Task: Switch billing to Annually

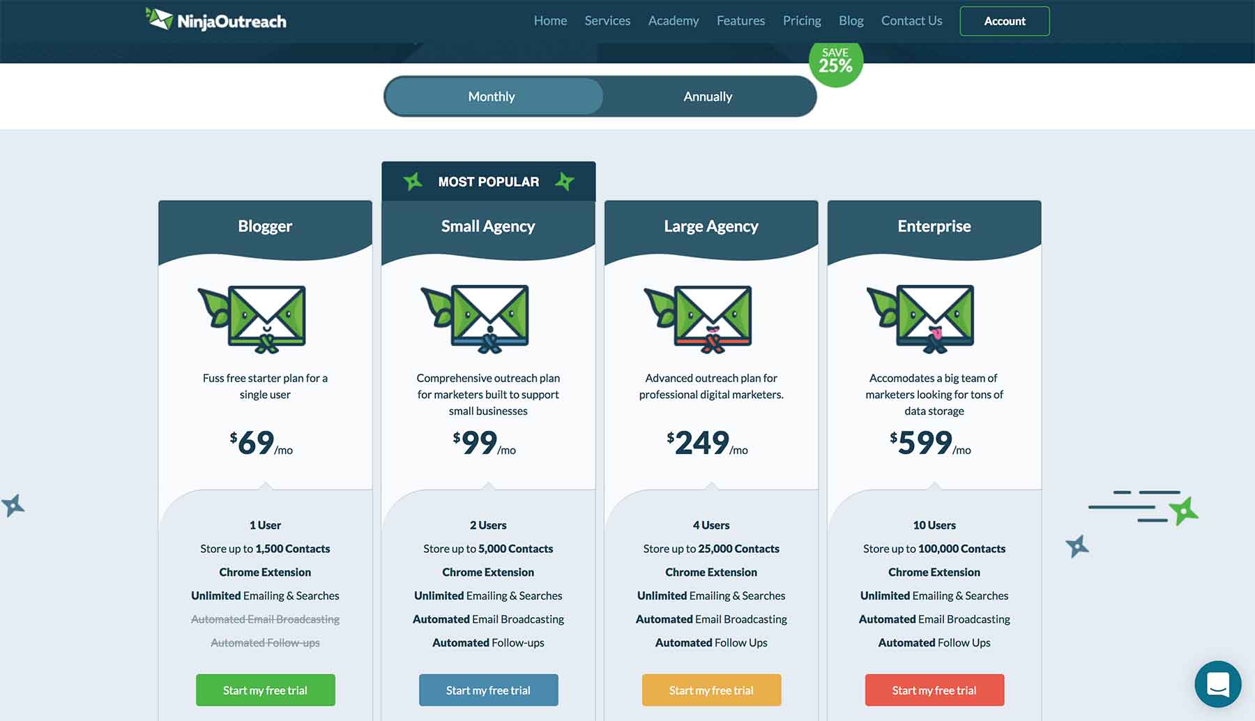Action: point(708,96)
